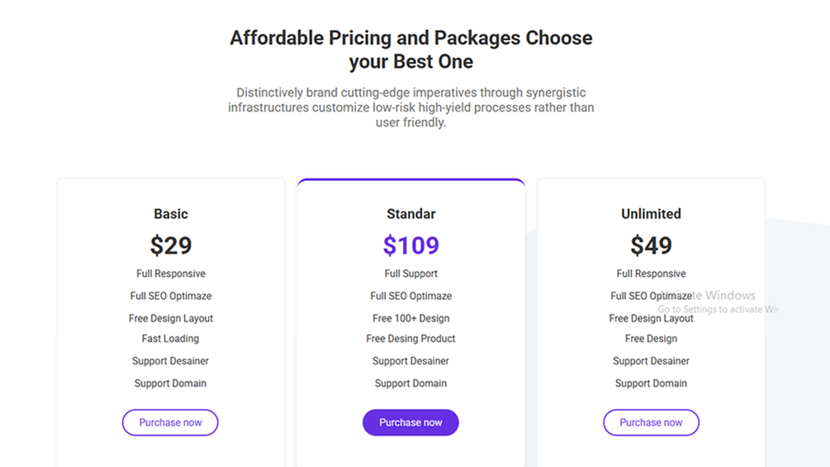Screen dimensions: 830x467
Task: Click Purchase now under Unlimited plan
Action: (651, 422)
